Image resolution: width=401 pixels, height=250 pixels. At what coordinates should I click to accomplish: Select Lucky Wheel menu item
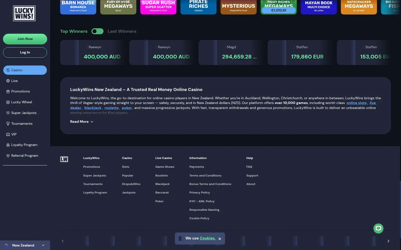pos(25,102)
